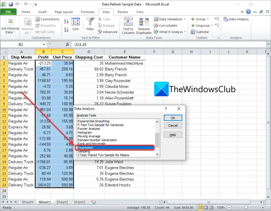Switch to the Review tab
The height and width of the screenshot is (211, 271).
[x=123, y=12]
